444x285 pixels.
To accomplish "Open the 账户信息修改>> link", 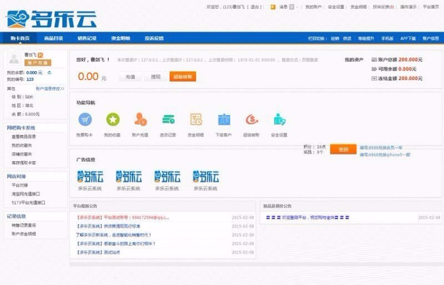I will click(x=50, y=89).
